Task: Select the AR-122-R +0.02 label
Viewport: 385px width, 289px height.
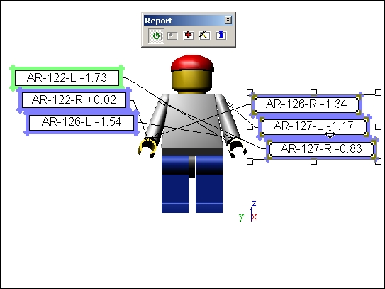Action: click(74, 100)
